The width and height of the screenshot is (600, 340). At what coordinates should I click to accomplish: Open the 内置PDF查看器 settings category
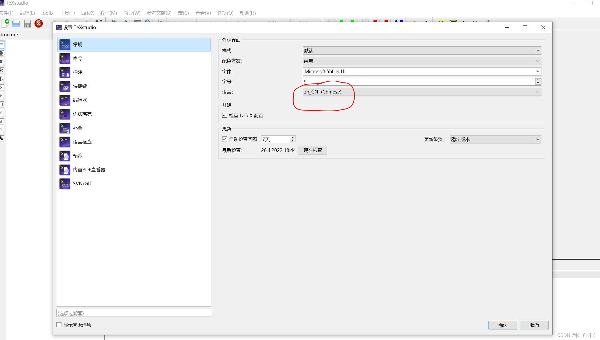pyautogui.click(x=134, y=169)
